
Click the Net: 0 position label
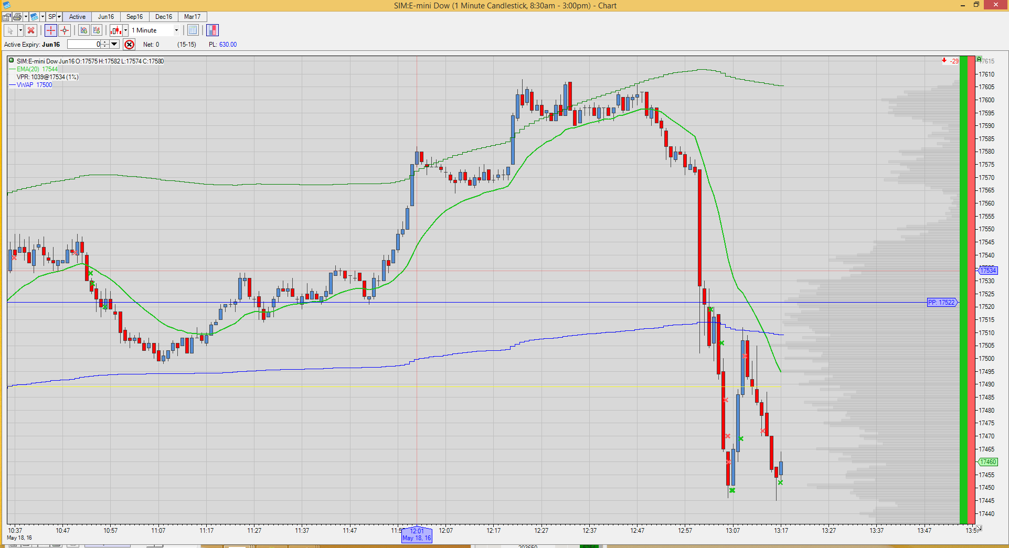click(151, 45)
